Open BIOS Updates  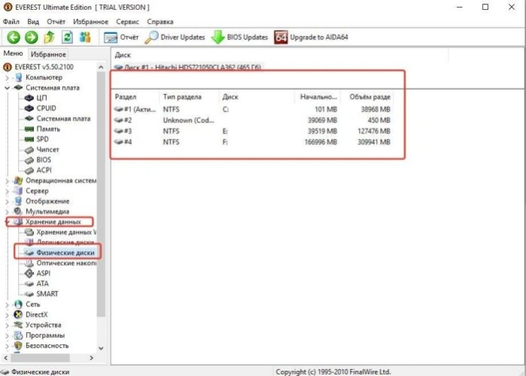click(239, 37)
